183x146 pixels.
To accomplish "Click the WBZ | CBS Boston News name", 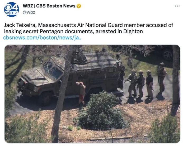I will pos(49,6).
